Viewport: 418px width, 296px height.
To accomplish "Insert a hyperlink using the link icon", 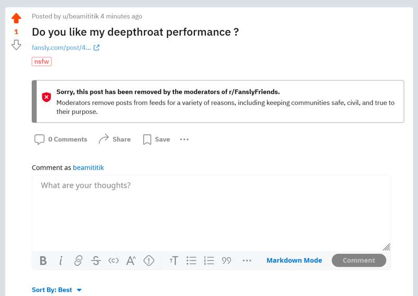I will tap(78, 261).
